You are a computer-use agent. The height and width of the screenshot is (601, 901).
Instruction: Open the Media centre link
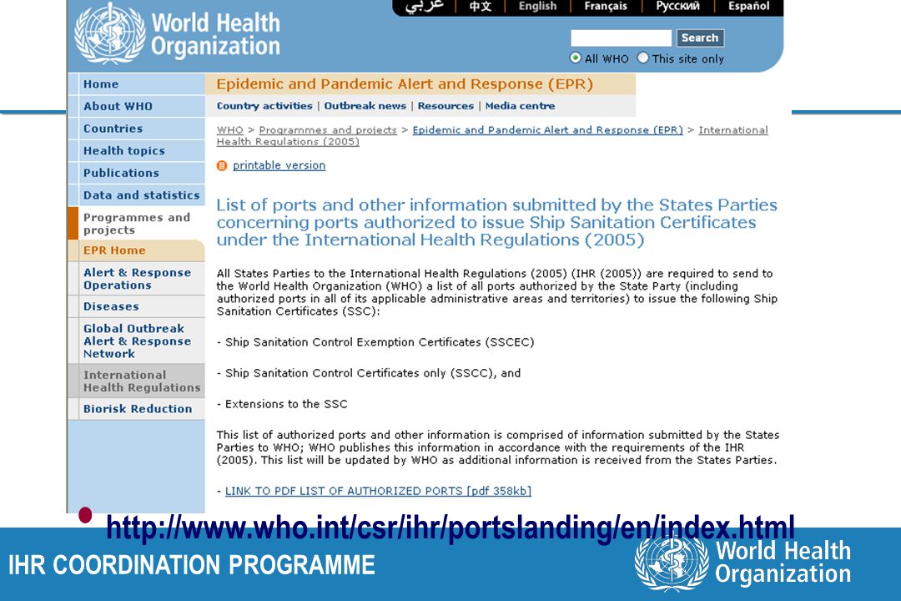(x=520, y=106)
